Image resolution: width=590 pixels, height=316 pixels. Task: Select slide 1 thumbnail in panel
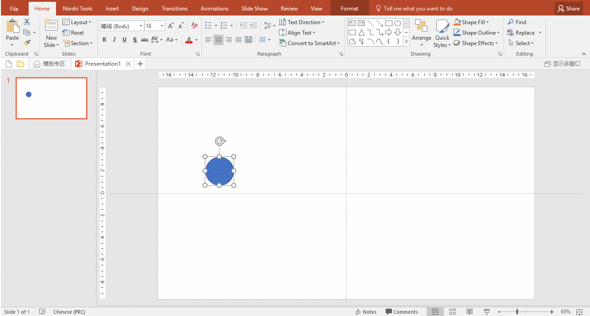click(x=51, y=98)
